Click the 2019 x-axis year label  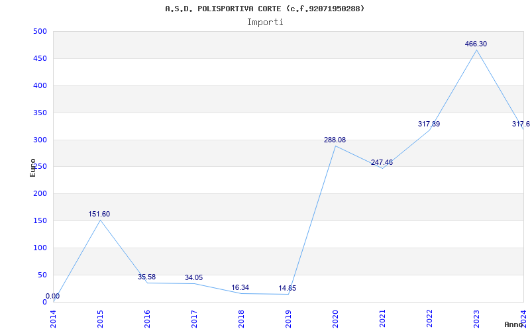click(288, 318)
